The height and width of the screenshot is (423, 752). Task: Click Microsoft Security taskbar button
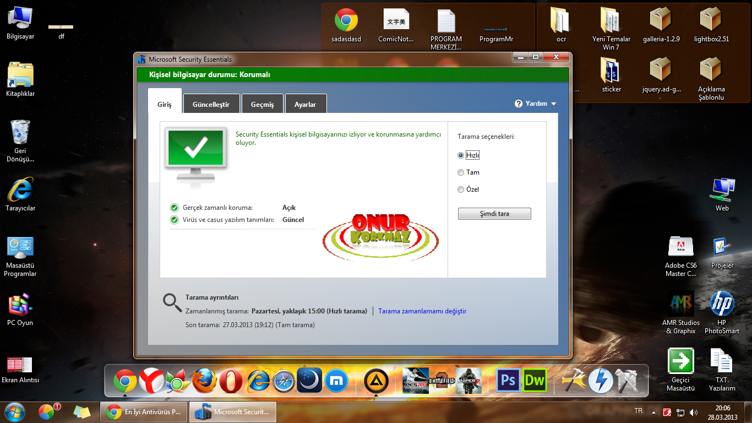[x=232, y=411]
